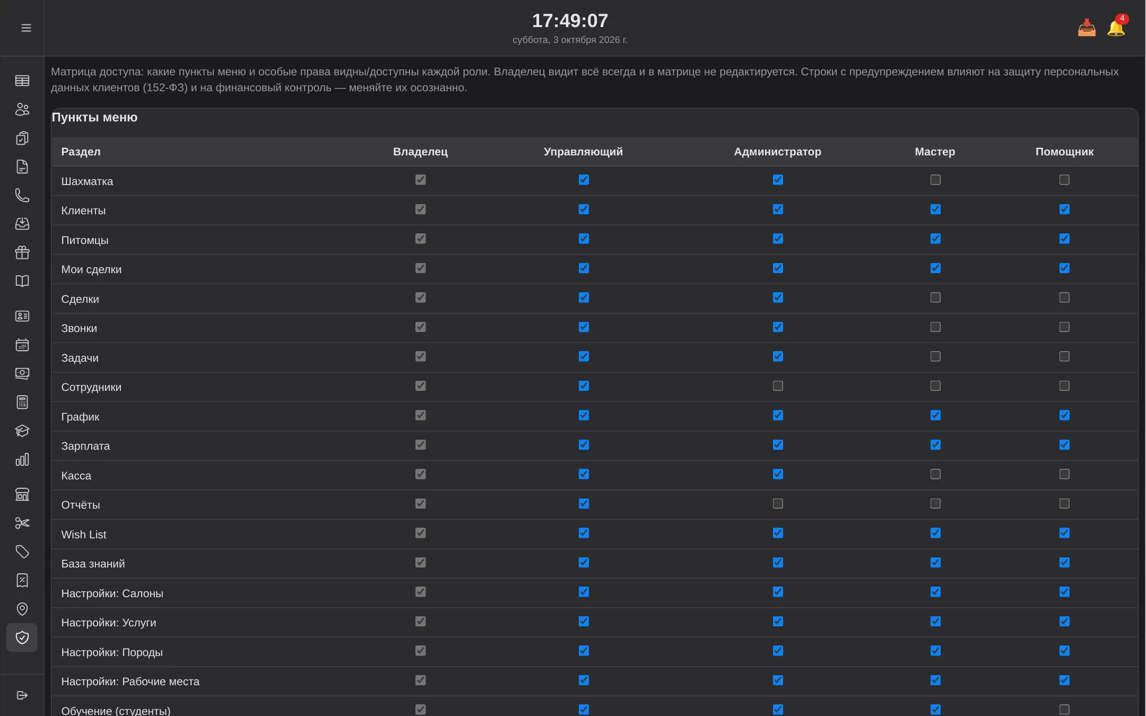Enable Касса for Мастер
The image size is (1146, 716).
pyautogui.click(x=935, y=474)
